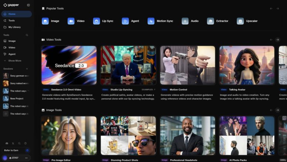The width and height of the screenshot is (287, 162).
Task: Click Pro Image Editor title
Action: pos(61,160)
